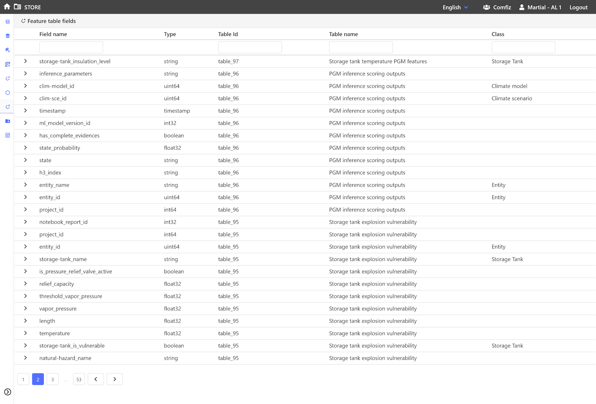Open the hexagon sidebar icon
The image size is (596, 404).
point(8,93)
